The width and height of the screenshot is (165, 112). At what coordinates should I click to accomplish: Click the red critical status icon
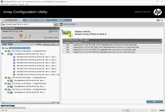[21, 35]
